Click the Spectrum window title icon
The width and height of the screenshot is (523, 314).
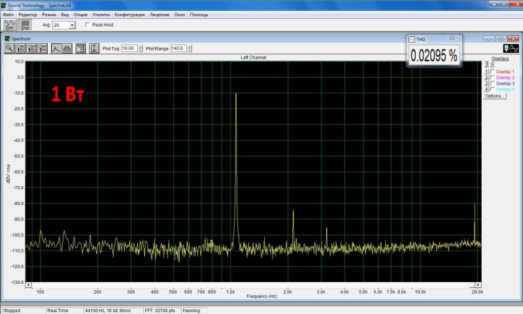[x=7, y=39]
